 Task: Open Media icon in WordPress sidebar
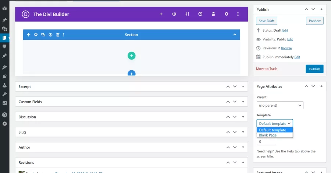pos(4,29)
